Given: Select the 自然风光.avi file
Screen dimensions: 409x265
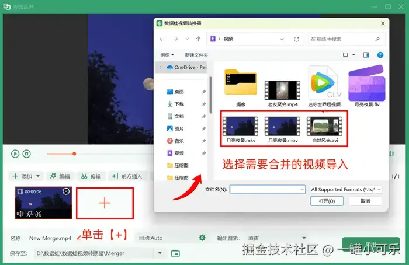Looking at the screenshot, I should point(325,130).
